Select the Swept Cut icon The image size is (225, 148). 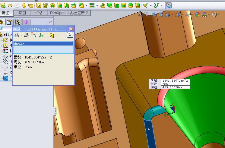click(59, 6)
